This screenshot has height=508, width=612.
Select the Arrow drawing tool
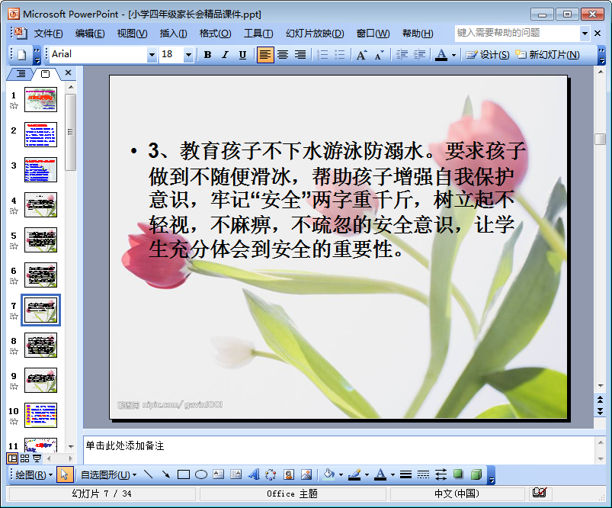165,474
